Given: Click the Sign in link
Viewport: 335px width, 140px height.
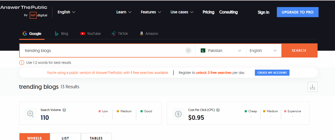Looking at the screenshot, I should click(x=263, y=12).
